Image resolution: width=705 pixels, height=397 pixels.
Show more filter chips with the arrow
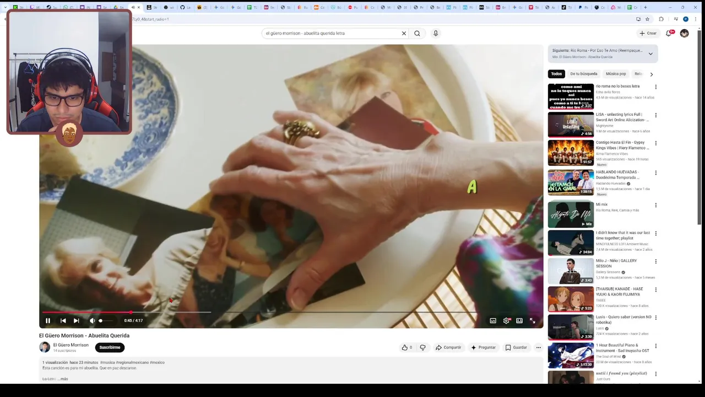point(652,74)
